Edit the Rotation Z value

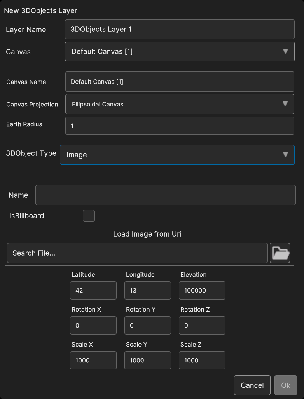click(x=202, y=326)
